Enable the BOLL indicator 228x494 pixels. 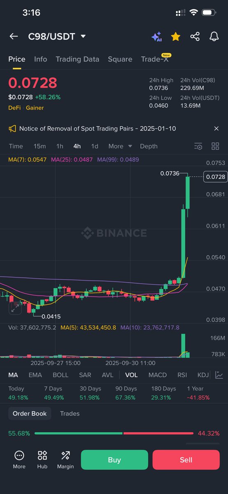(x=60, y=375)
